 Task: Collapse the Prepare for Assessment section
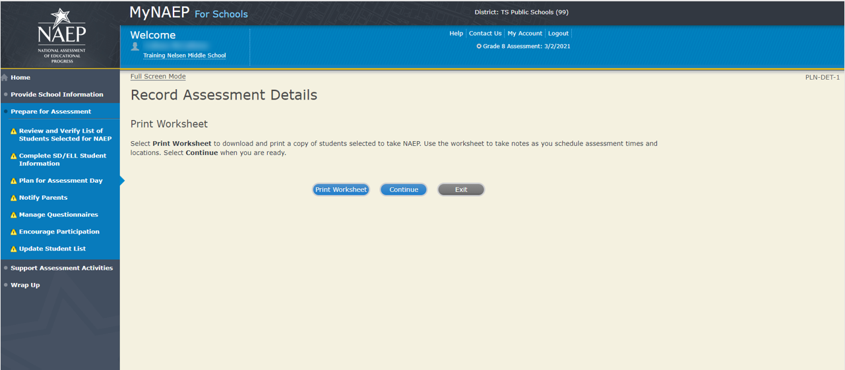[51, 111]
